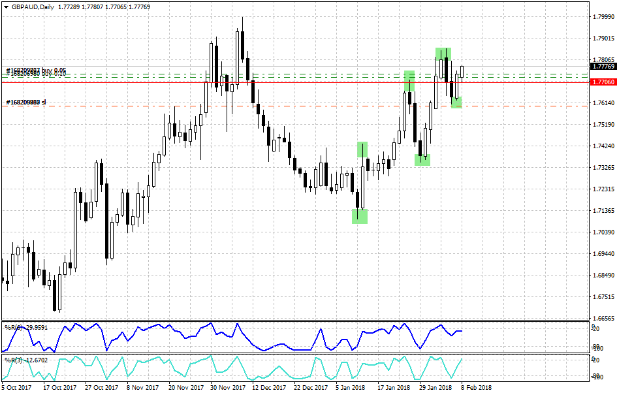
Task: Select the stop loss 'sl' order label
Action: (26, 103)
